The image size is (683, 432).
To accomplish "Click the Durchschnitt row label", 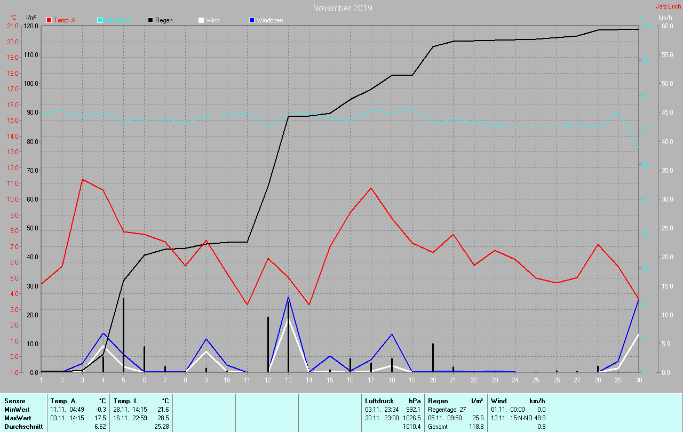I will click(x=23, y=427).
